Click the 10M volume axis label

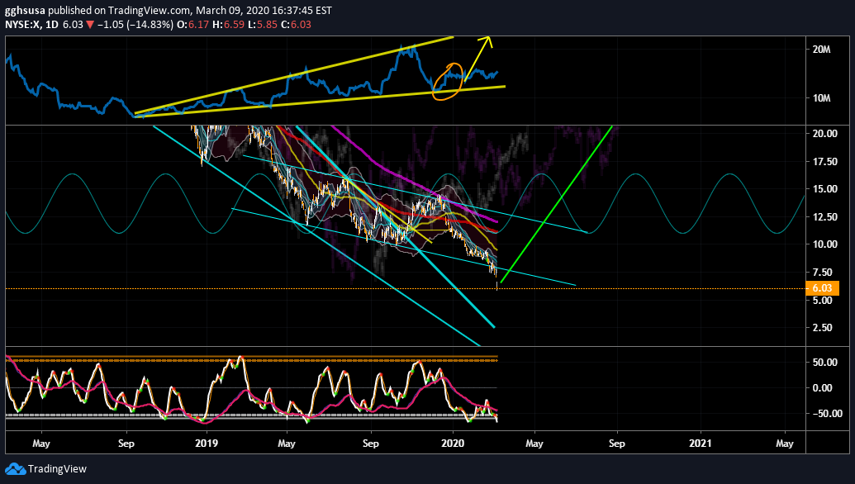pos(822,98)
